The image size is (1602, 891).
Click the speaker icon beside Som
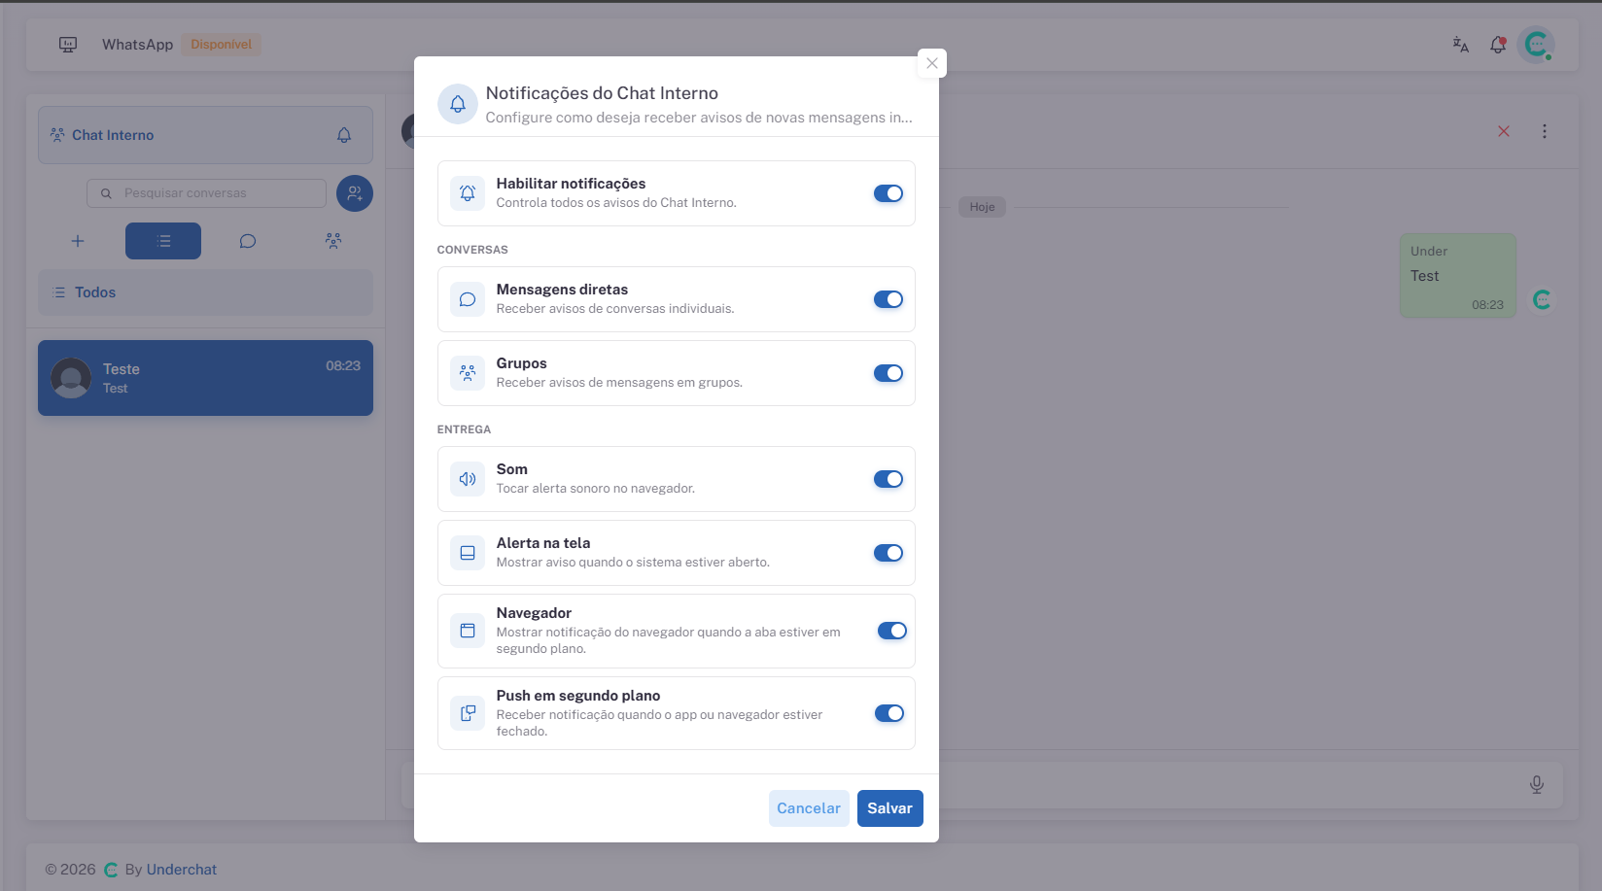point(468,479)
